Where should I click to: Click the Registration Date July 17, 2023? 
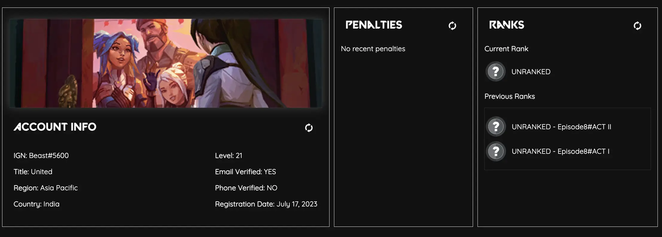(x=266, y=204)
